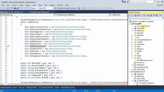
Task: Expand the Models folder
Action: point(132,51)
